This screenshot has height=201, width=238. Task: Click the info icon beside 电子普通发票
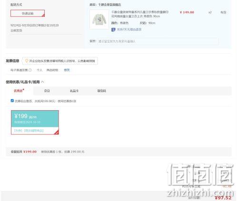click(x=30, y=70)
